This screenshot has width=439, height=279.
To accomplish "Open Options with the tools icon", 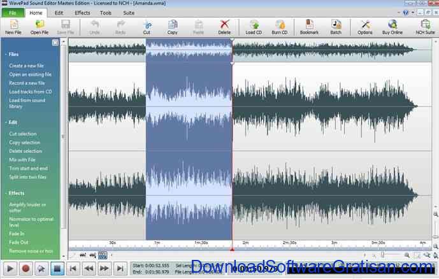I will [365, 27].
